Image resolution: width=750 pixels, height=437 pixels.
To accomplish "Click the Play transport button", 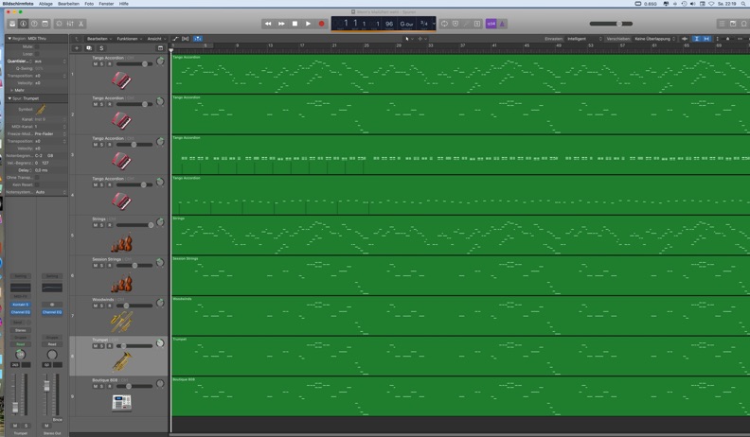I will tap(308, 24).
